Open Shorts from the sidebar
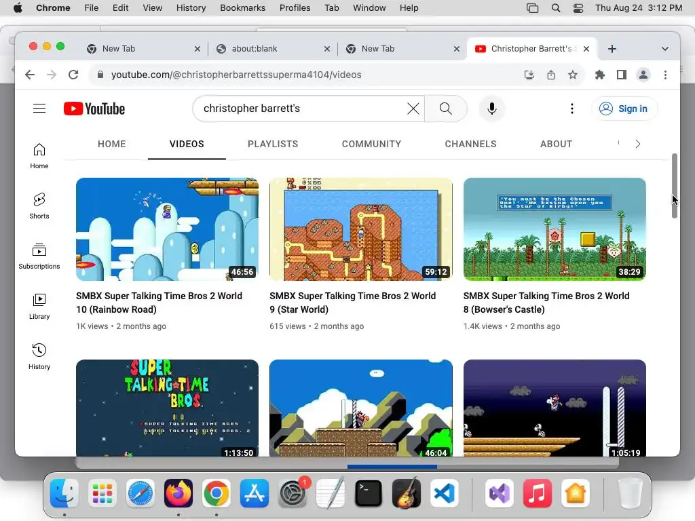This screenshot has height=521, width=695. click(x=39, y=206)
